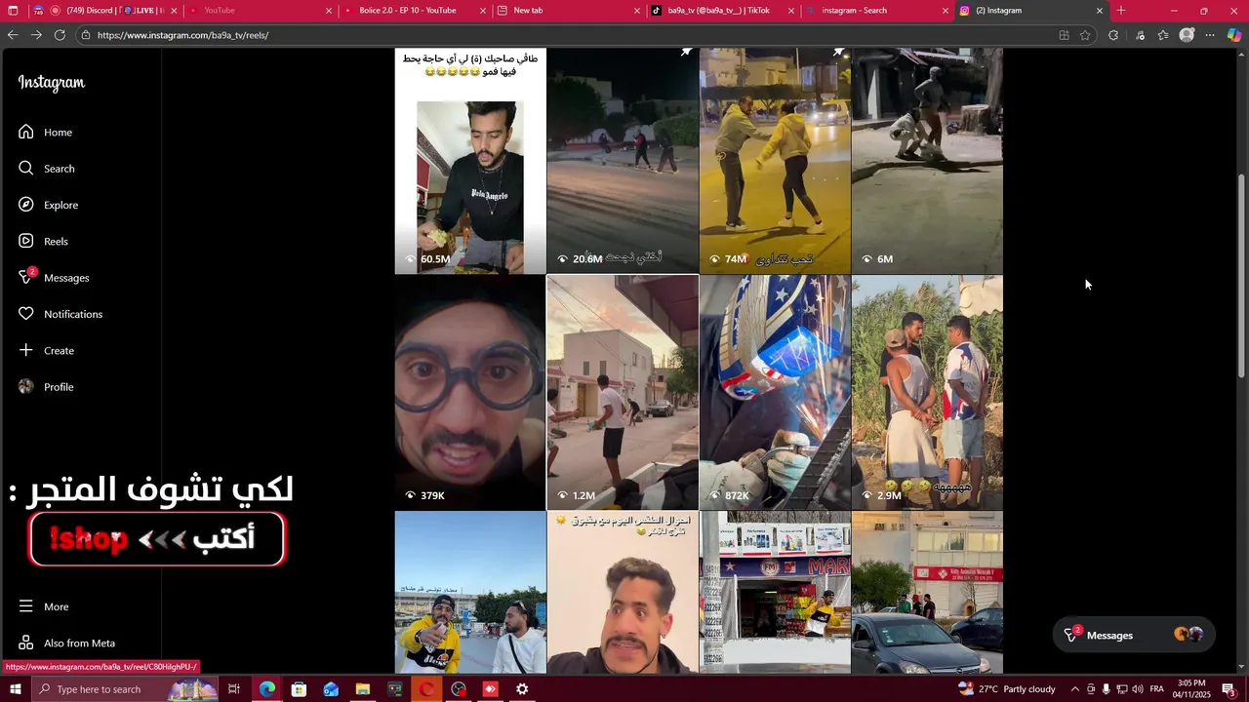Open Profile in the sidebar

(x=46, y=387)
